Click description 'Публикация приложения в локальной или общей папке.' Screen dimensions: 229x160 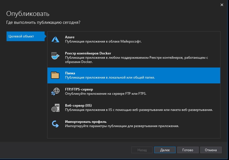(110, 77)
